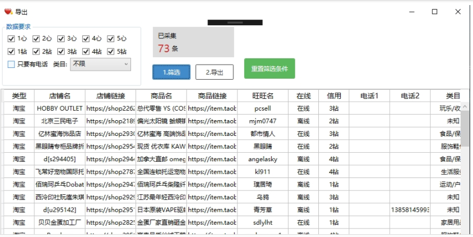Uncheck the 5钻 checkbox
Image resolution: width=473 pixels, height=237 pixels.
pos(111,52)
